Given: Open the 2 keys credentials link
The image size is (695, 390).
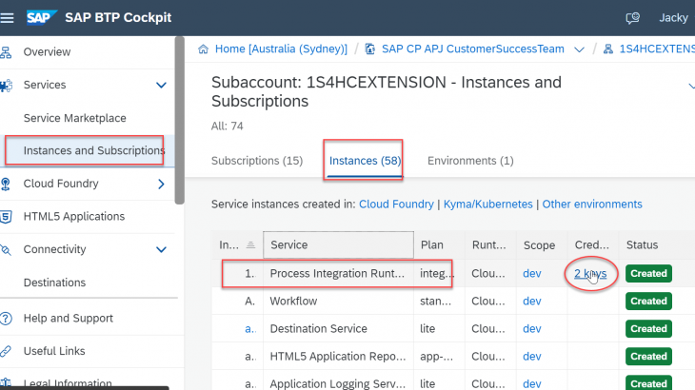Looking at the screenshot, I should click(x=590, y=274).
